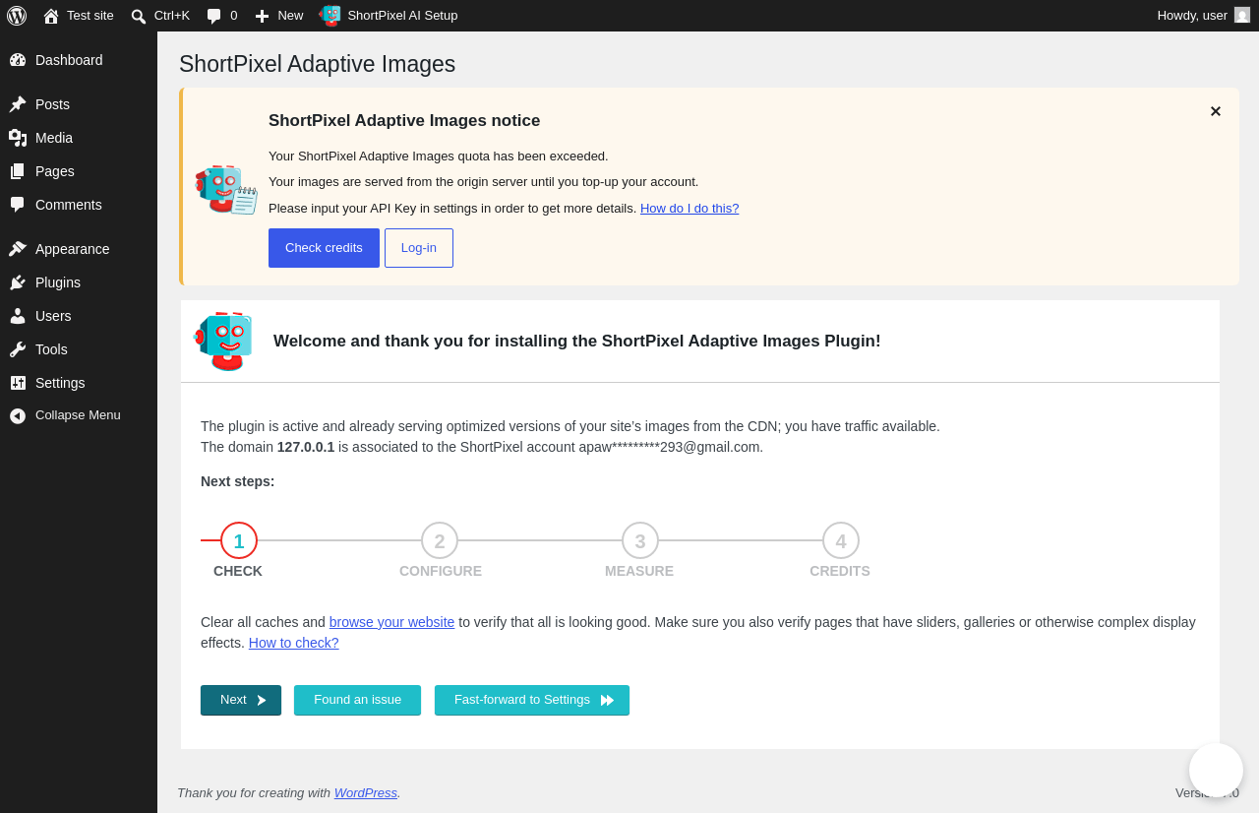Screen dimensions: 1259x813
Task: Collapse the admin sidebar menu
Action: pyautogui.click(x=79, y=415)
